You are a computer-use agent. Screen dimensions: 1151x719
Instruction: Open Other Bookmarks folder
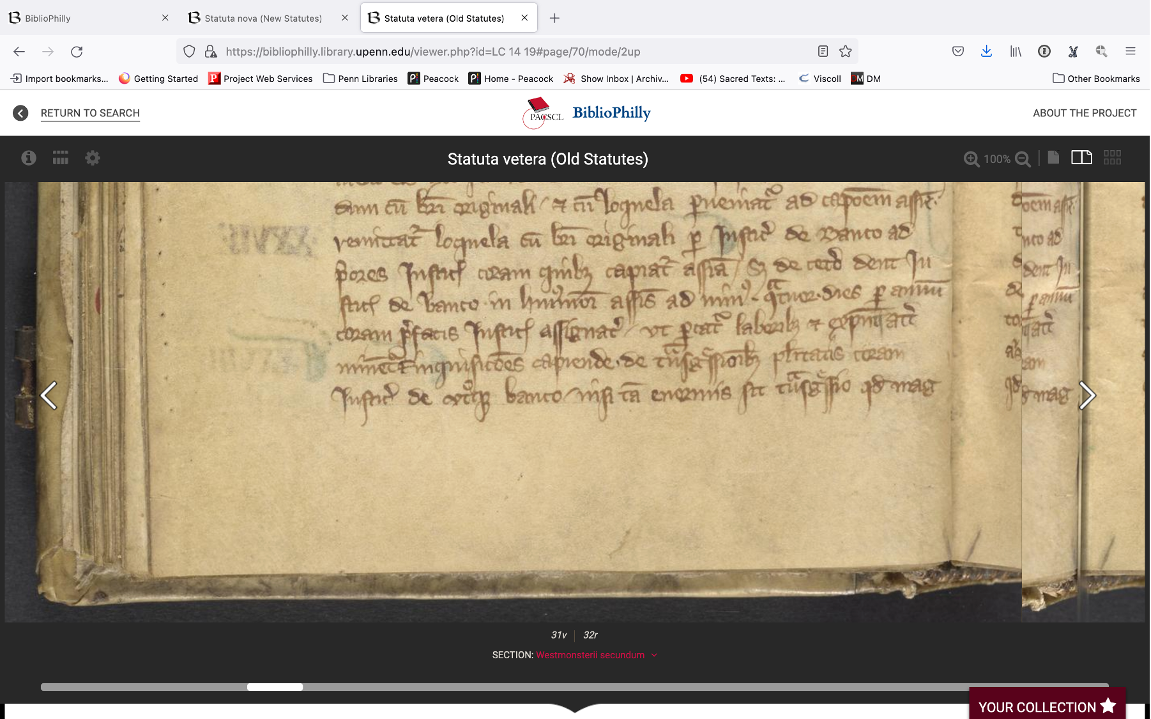click(1096, 79)
